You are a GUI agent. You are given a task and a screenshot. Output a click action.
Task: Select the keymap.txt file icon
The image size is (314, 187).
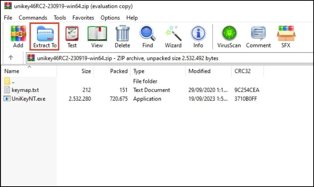tap(7, 90)
